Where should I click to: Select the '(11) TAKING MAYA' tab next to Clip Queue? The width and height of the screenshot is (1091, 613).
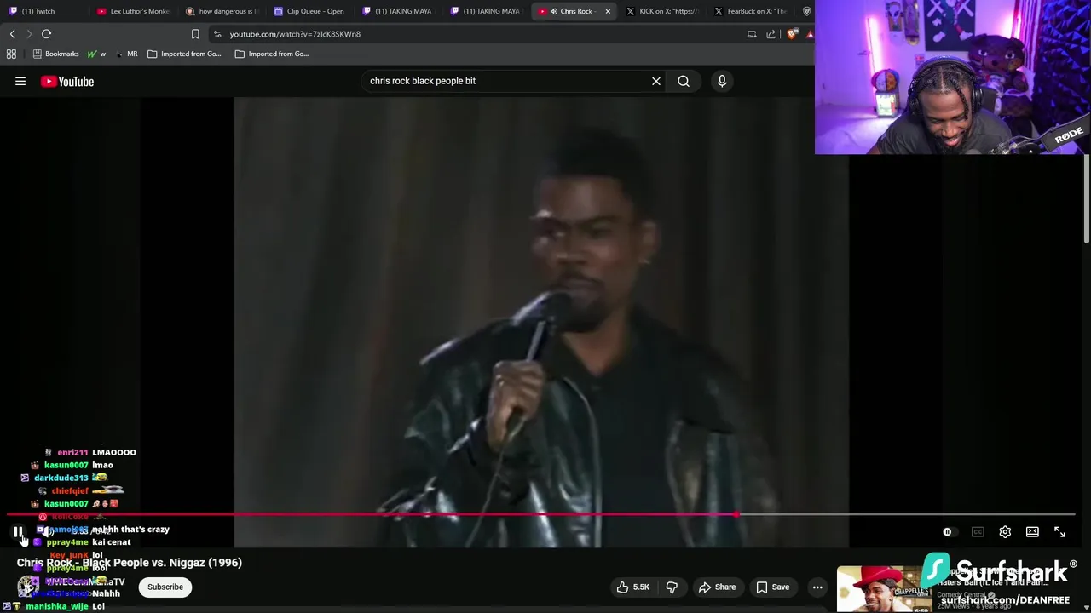point(398,11)
